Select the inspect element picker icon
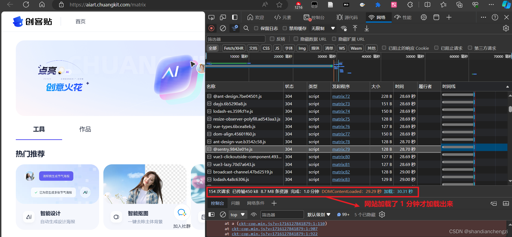 [211, 17]
